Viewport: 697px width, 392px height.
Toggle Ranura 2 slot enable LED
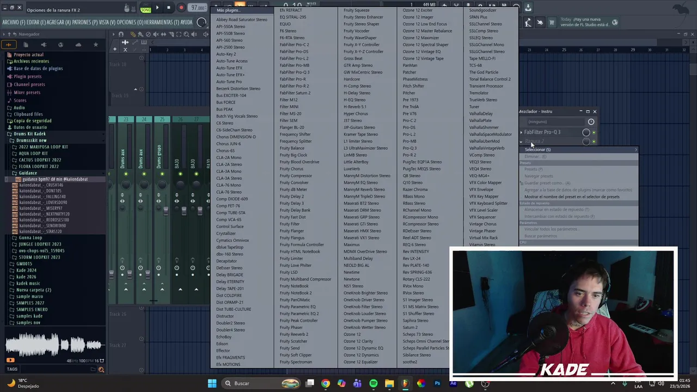pos(594,142)
